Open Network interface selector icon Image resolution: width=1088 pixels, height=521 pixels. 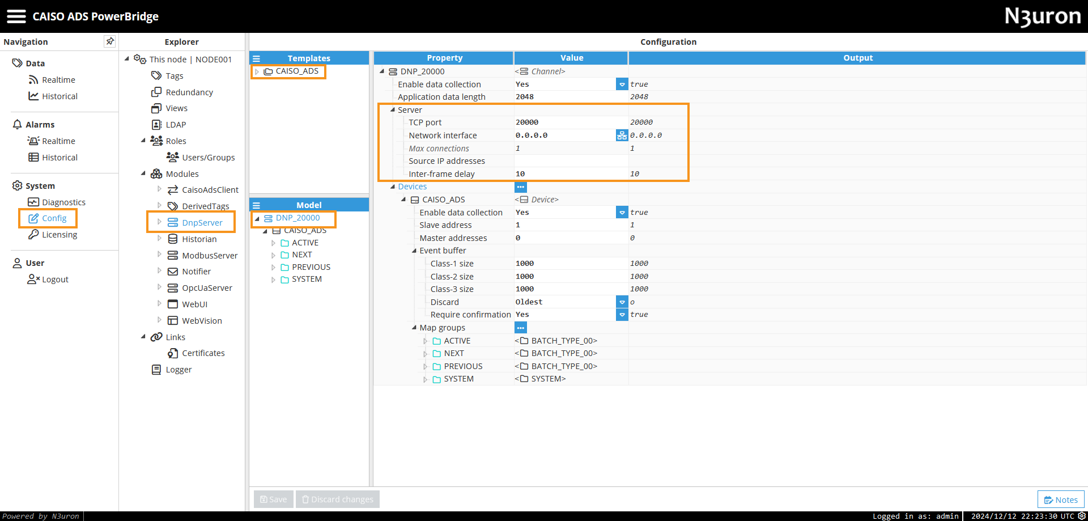(622, 135)
